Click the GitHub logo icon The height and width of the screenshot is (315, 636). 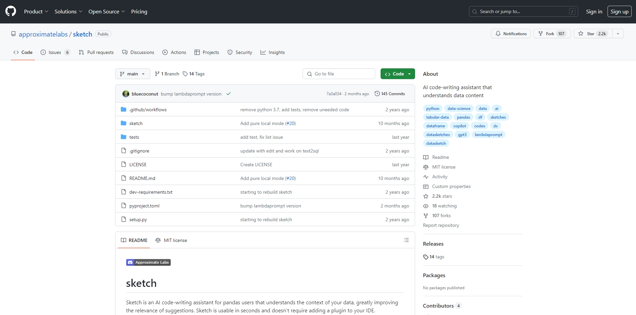click(x=11, y=11)
